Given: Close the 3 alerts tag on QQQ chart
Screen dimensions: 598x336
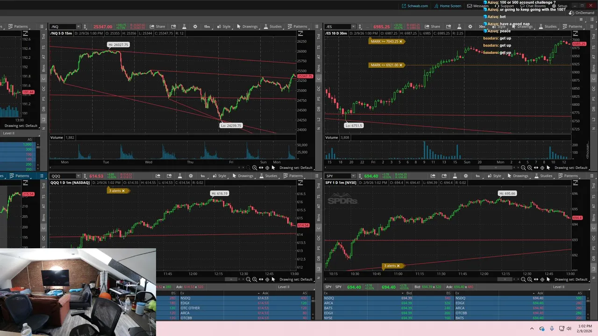Looking at the screenshot, I should coord(123,191).
